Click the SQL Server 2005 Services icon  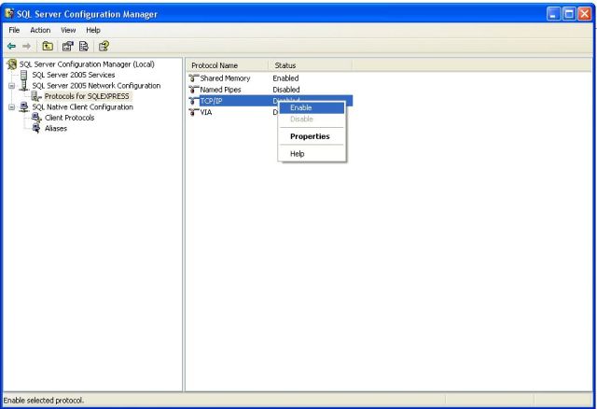(24, 75)
